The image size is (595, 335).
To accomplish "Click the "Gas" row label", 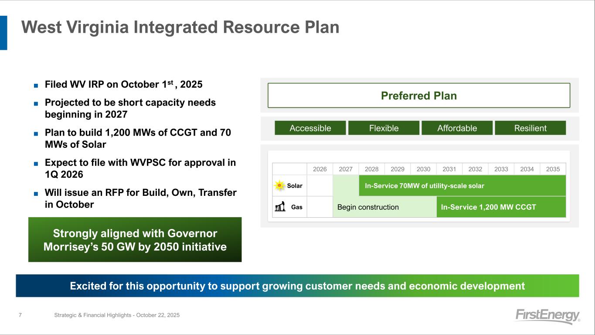I will click(297, 207).
